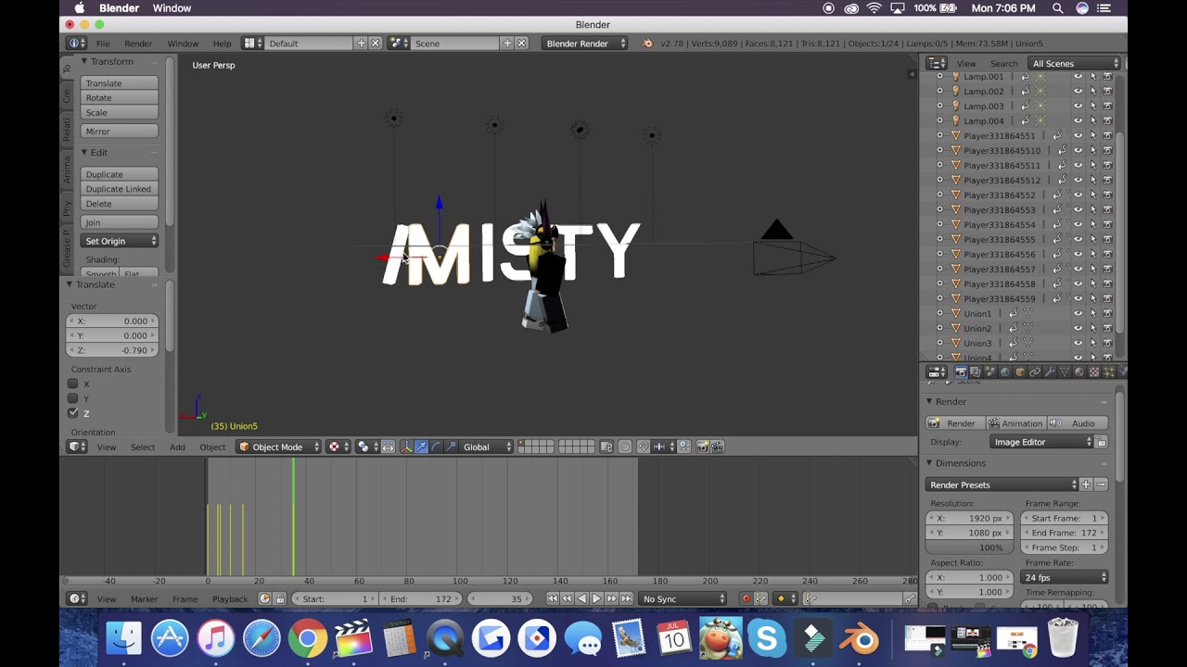Open the No Sync playback dropdown
Screen dimensions: 1187x667
click(683, 598)
